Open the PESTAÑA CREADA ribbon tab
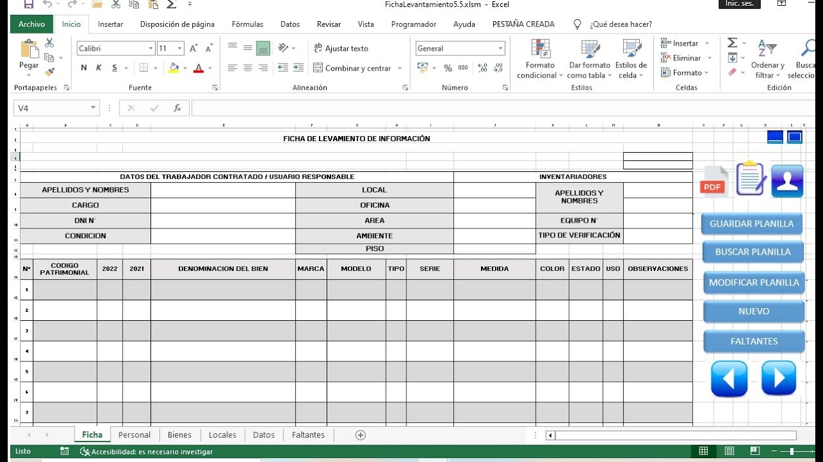823x462 pixels. point(523,24)
